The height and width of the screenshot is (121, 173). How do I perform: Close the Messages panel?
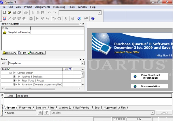2,95
